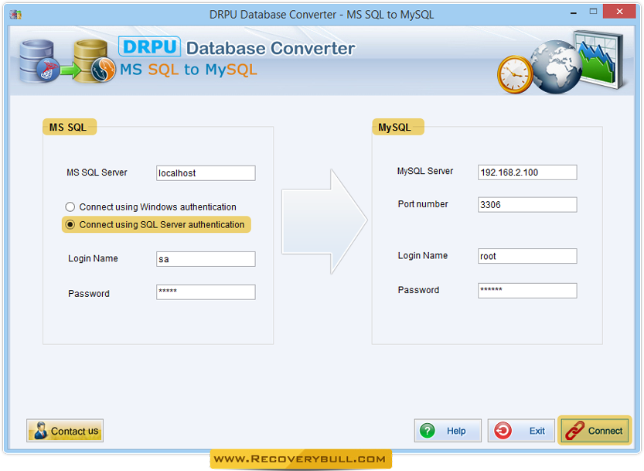Focus the MySQL Login Name field

click(527, 256)
